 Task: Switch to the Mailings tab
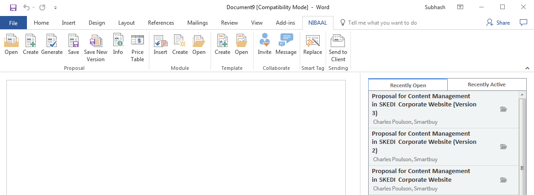coord(197,23)
